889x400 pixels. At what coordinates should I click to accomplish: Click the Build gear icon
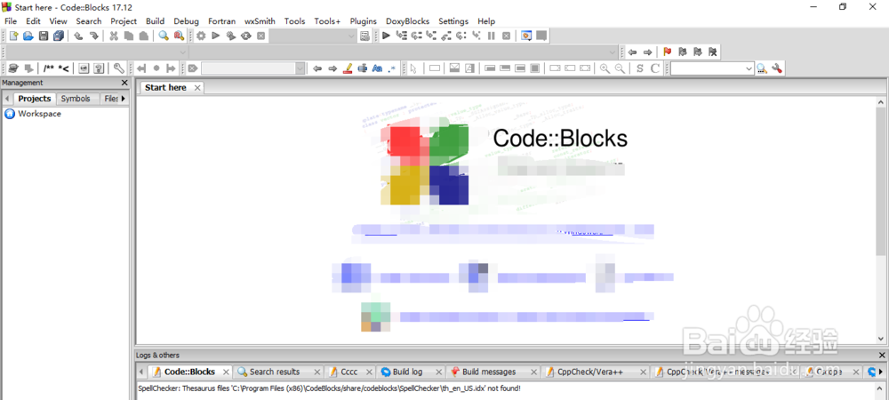(201, 36)
